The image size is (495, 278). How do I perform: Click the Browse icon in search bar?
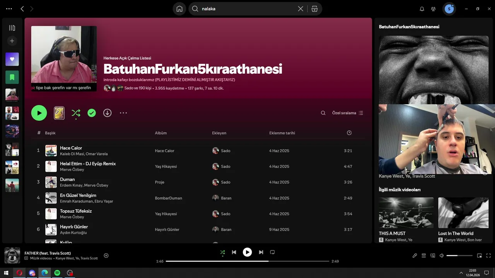pos(314,9)
